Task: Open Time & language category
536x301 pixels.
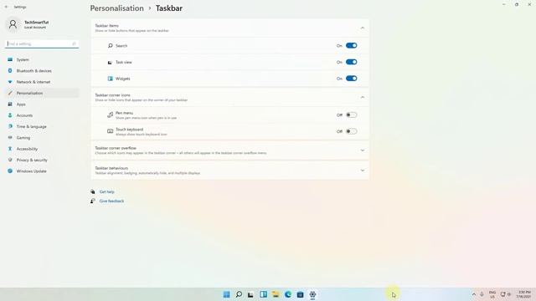Action: pyautogui.click(x=42, y=126)
